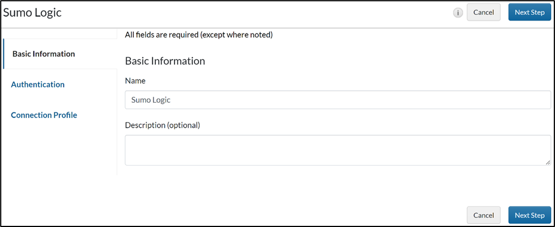
Task: Click the Description box resize handle
Action: click(x=548, y=162)
